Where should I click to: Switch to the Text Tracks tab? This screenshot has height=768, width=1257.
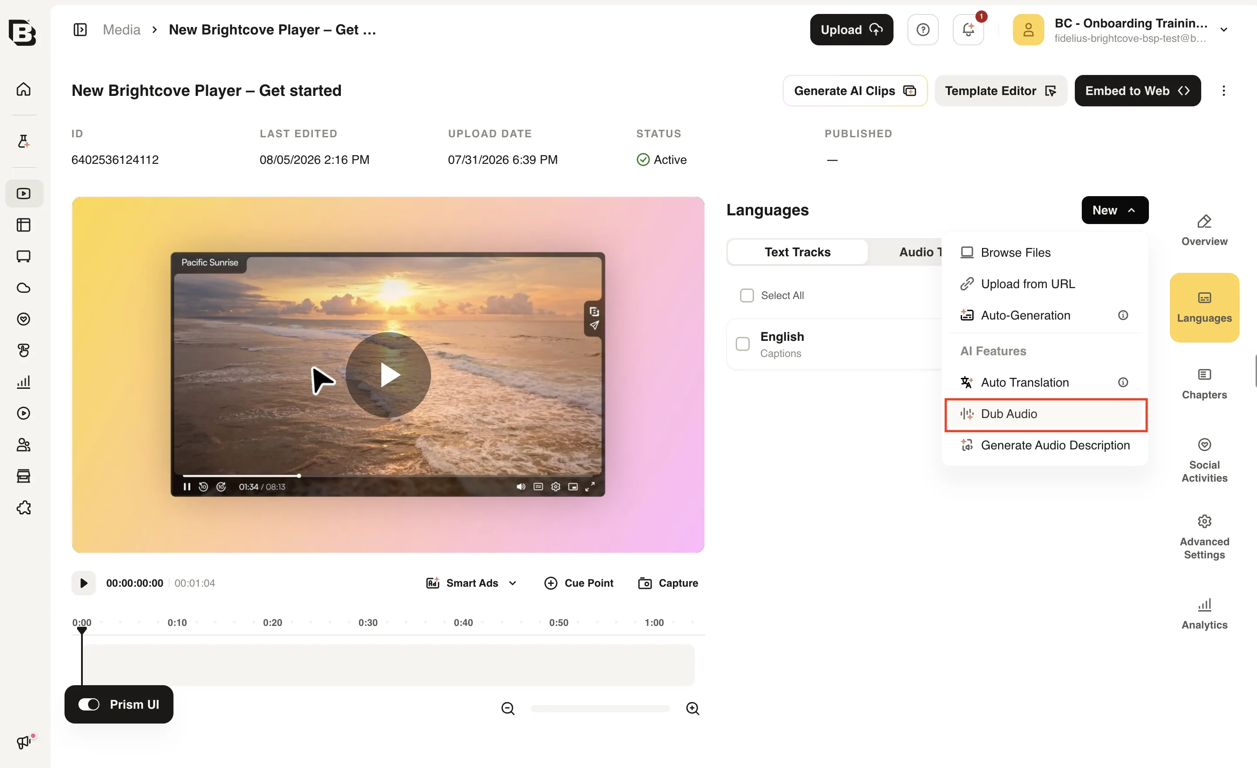(x=797, y=252)
